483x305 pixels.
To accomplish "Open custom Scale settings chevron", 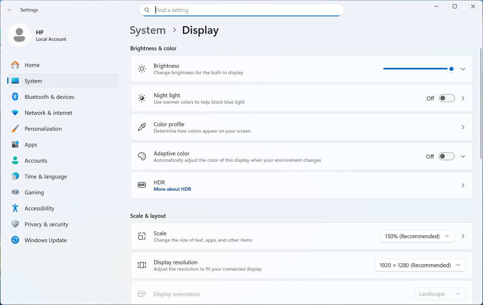I will point(463,236).
